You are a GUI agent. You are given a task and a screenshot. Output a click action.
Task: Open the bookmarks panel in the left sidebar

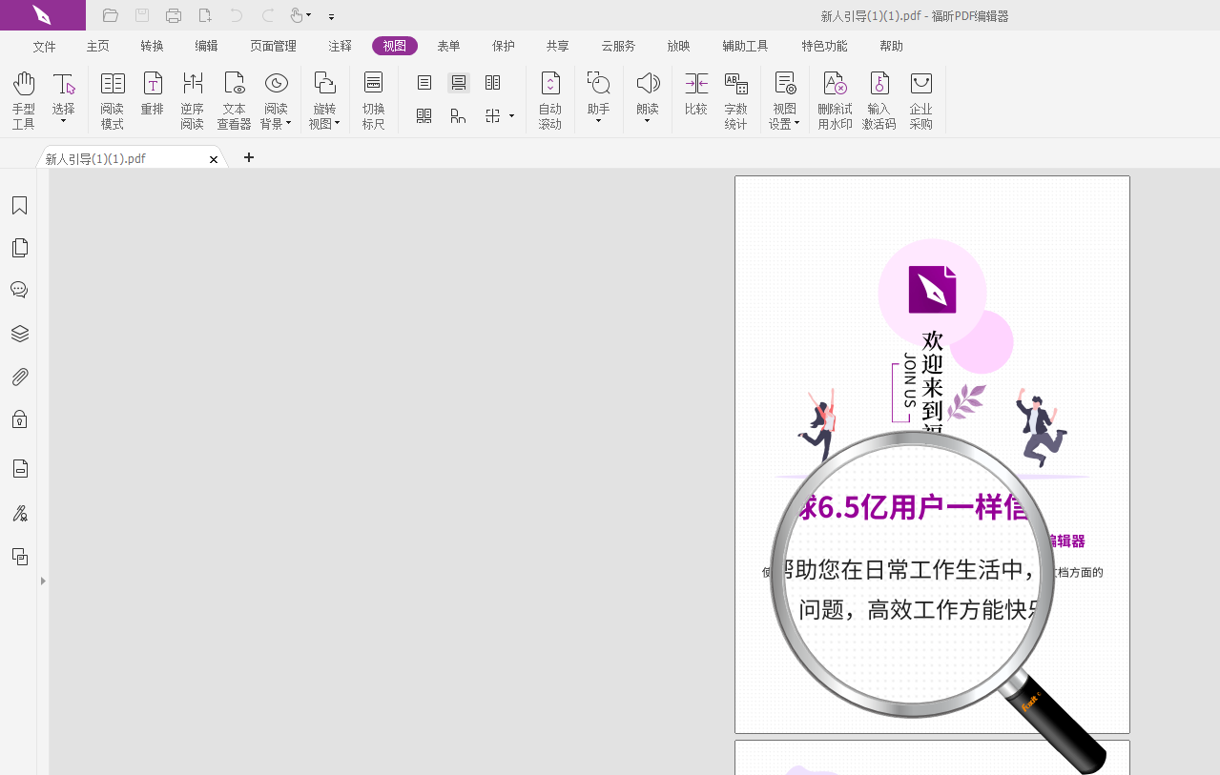pos(19,205)
